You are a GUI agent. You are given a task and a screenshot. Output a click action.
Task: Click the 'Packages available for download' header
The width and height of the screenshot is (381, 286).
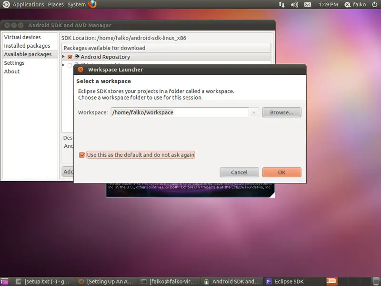click(166, 48)
